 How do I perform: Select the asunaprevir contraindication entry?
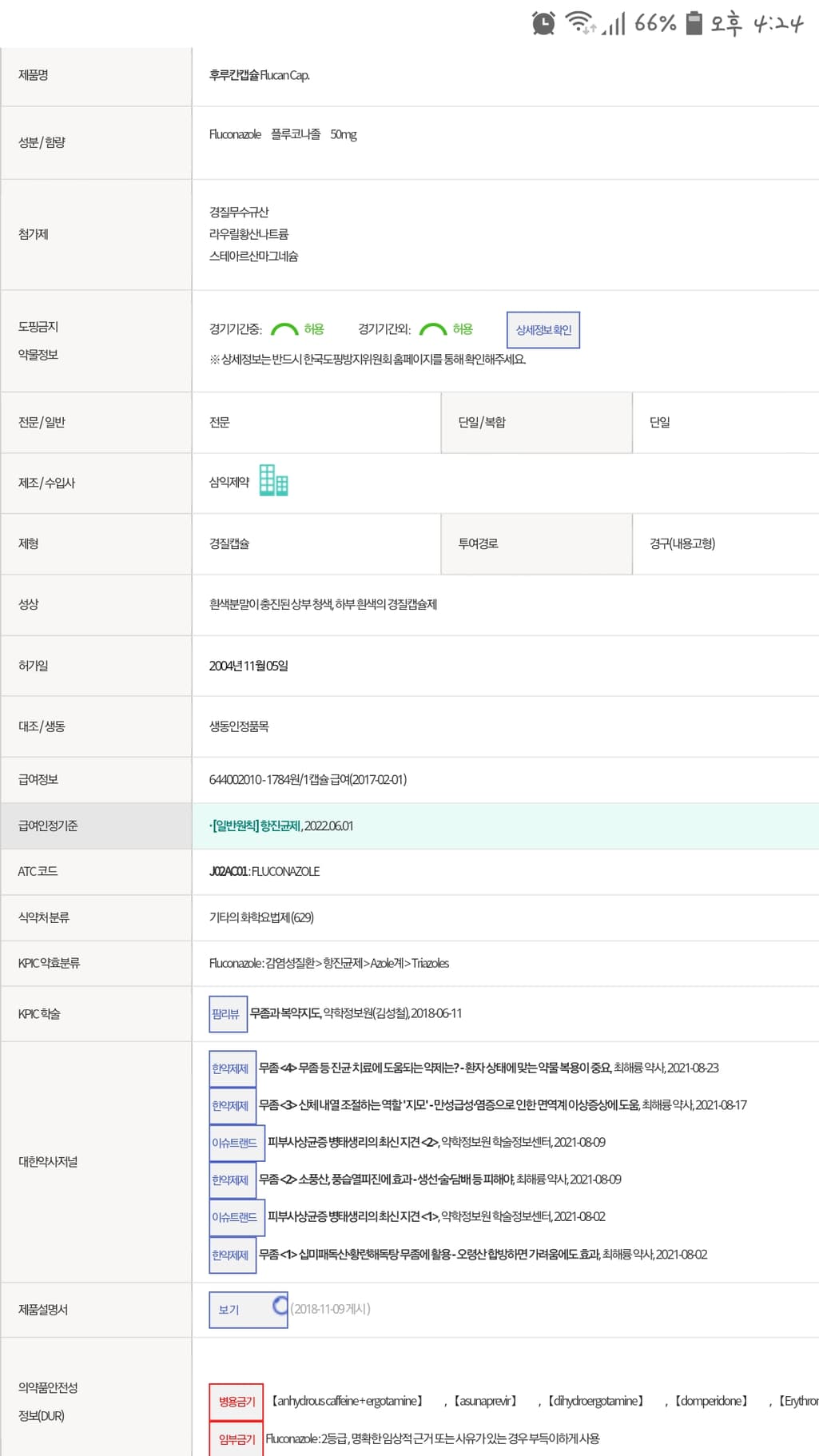point(486,1401)
